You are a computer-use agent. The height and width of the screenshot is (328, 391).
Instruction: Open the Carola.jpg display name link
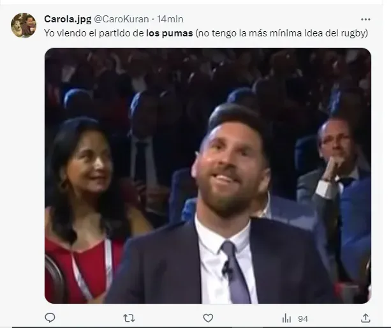67,19
